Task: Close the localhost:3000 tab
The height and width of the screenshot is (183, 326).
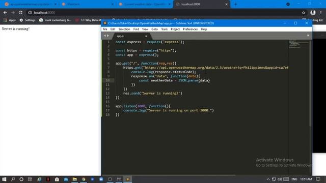Action: coord(226,4)
